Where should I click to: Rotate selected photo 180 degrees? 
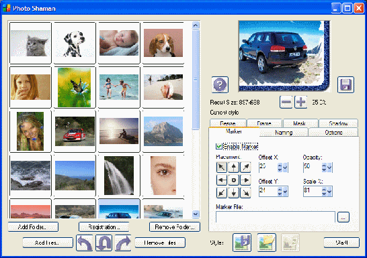104,243
